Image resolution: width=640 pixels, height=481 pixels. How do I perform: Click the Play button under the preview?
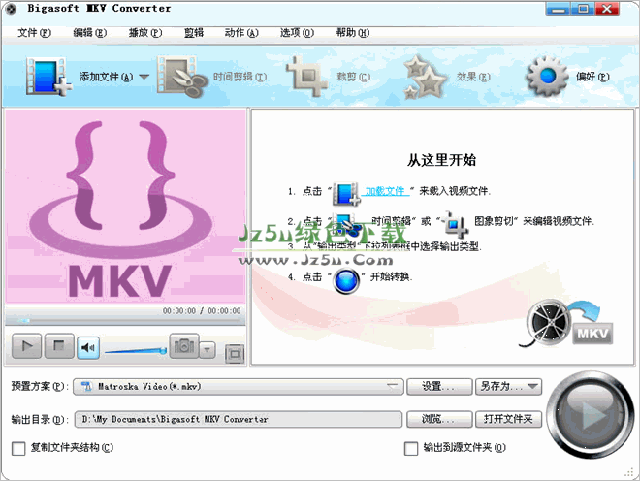pos(26,346)
